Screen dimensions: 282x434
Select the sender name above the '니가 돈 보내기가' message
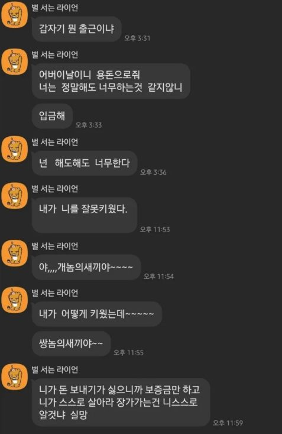click(55, 370)
